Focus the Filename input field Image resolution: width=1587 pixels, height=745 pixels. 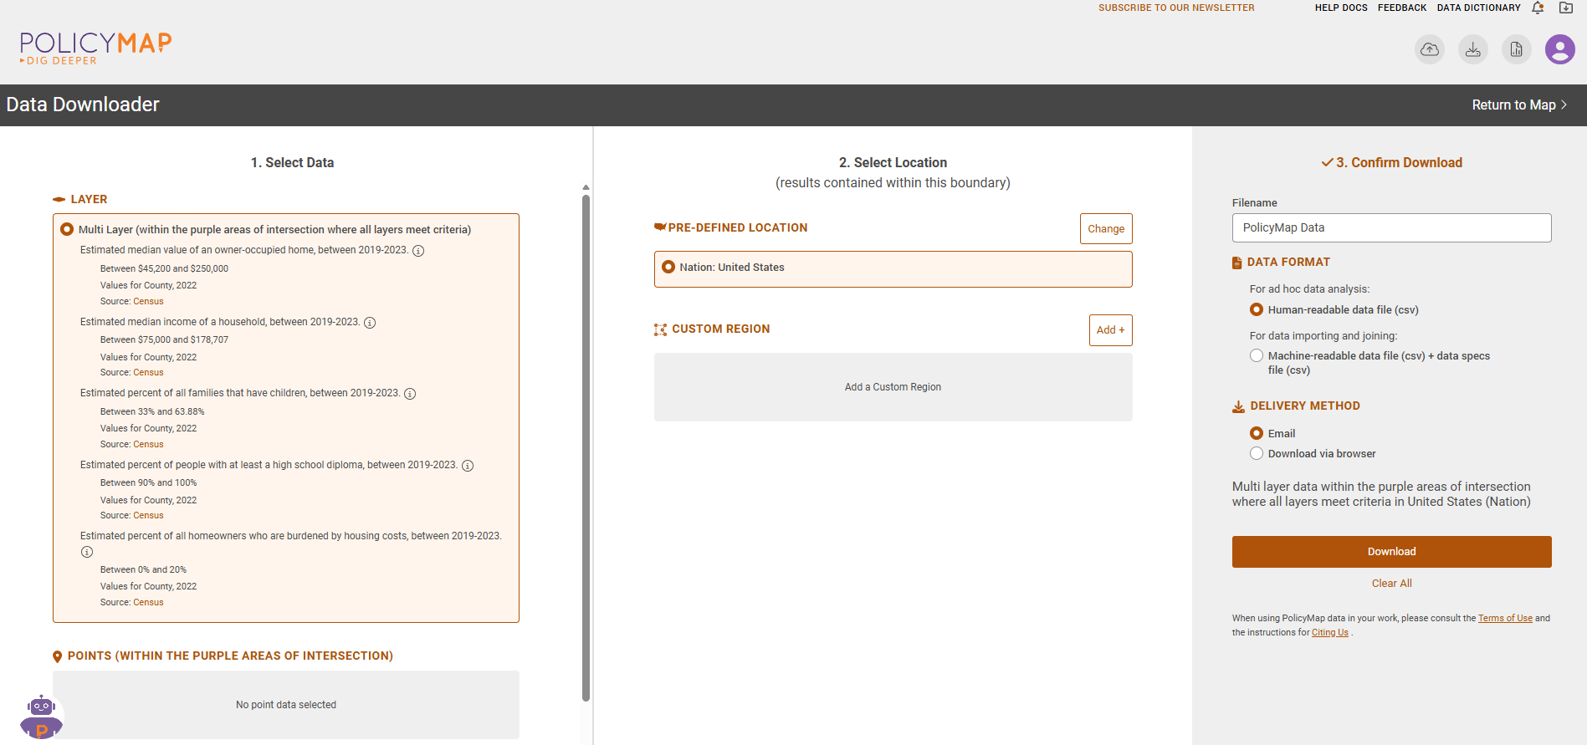pyautogui.click(x=1391, y=227)
